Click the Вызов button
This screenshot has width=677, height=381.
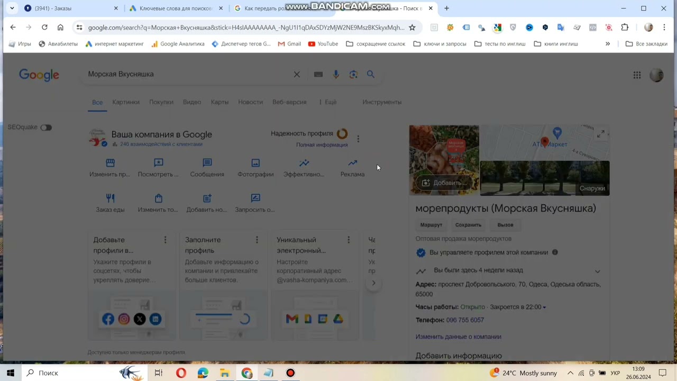coord(505,225)
